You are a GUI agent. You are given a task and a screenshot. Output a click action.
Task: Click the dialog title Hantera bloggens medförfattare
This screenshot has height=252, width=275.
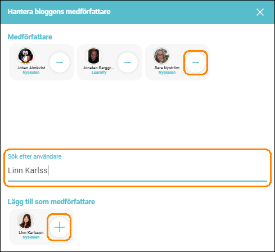[x=59, y=12]
